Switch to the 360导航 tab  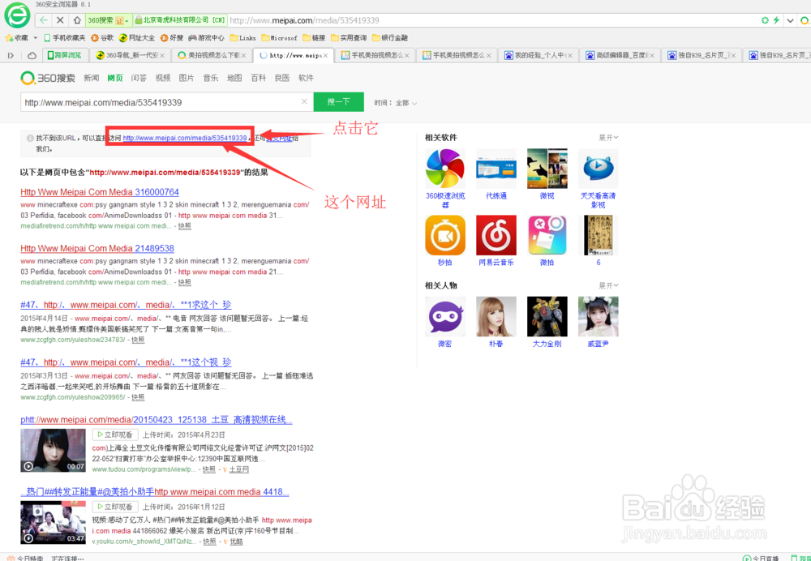[130, 55]
